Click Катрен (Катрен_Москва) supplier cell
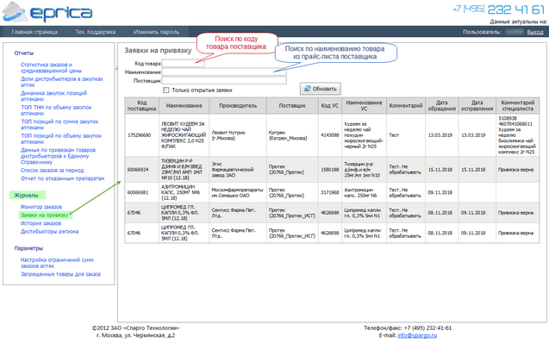This screenshot has width=549, height=343. tap(292, 135)
